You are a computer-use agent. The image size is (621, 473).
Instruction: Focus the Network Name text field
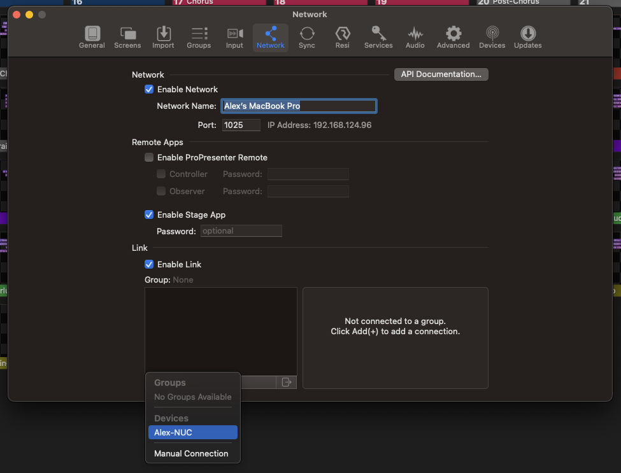[x=299, y=106]
